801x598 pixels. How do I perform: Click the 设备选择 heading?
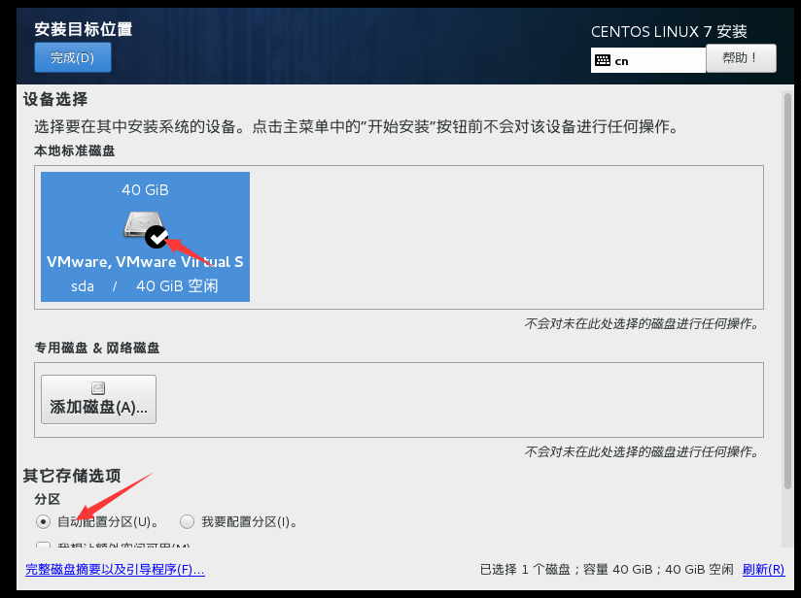(x=55, y=99)
